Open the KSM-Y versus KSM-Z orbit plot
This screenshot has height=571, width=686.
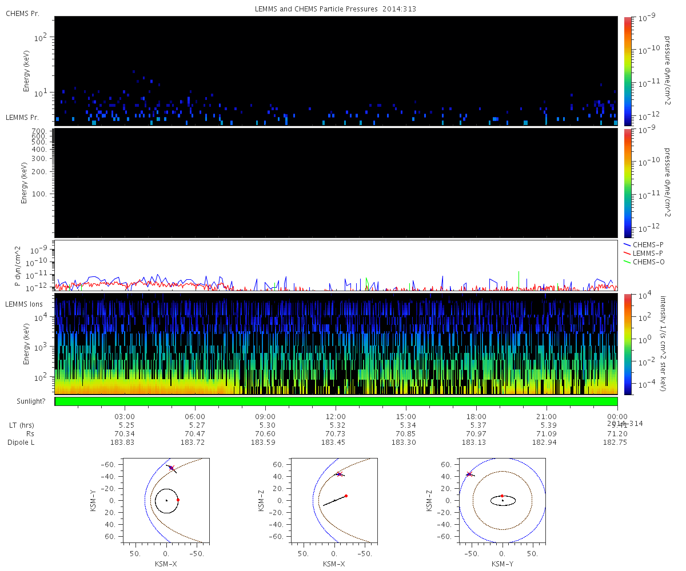click(502, 500)
